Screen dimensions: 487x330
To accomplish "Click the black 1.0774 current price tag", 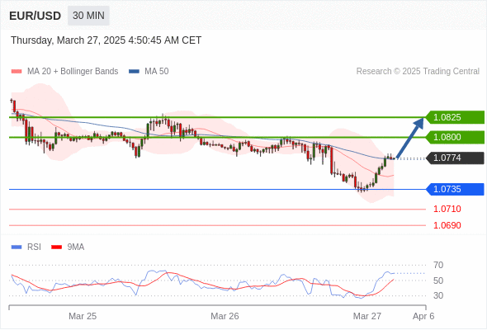I will tap(455, 158).
